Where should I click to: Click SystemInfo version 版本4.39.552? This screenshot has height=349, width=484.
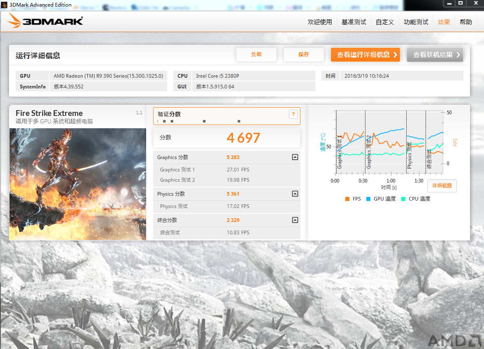coord(68,87)
